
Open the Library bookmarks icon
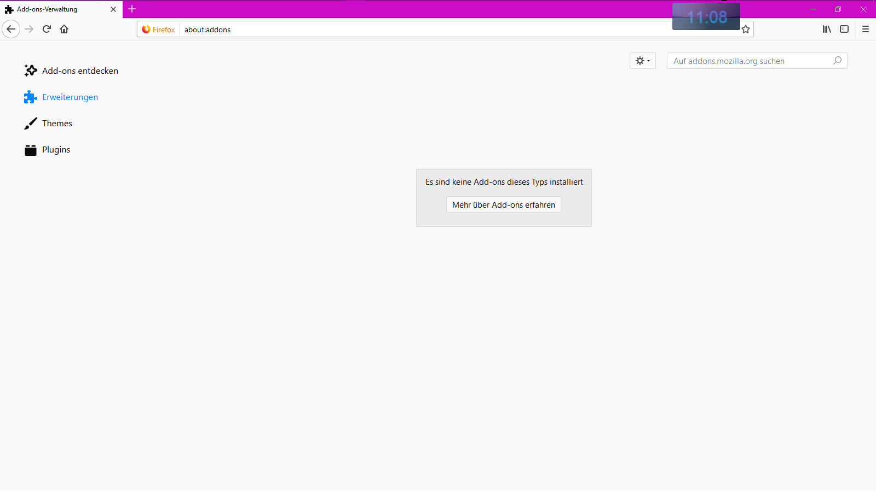point(827,29)
